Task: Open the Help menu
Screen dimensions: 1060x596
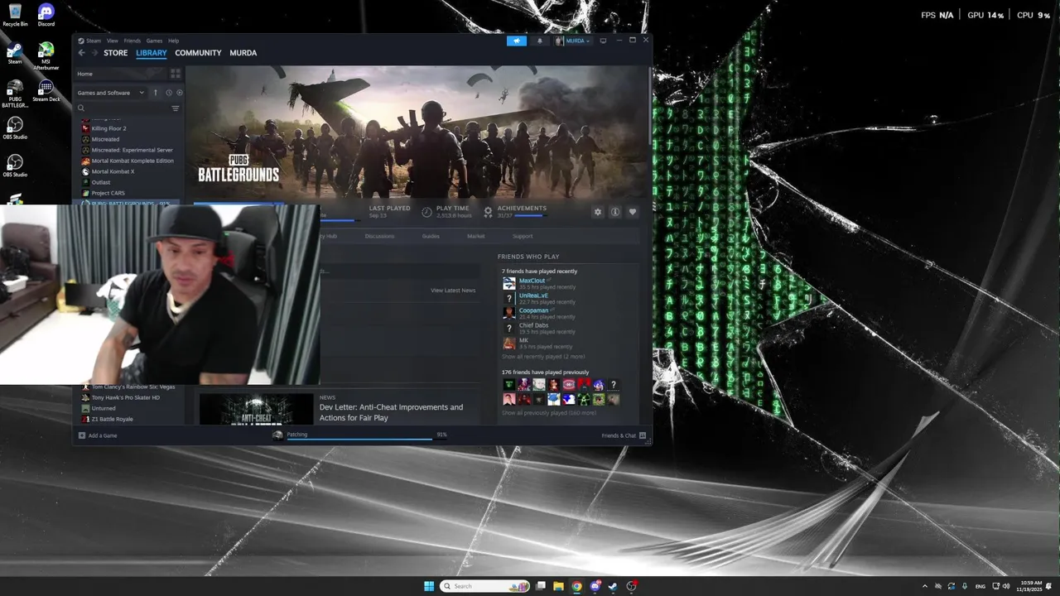Action: (173, 41)
